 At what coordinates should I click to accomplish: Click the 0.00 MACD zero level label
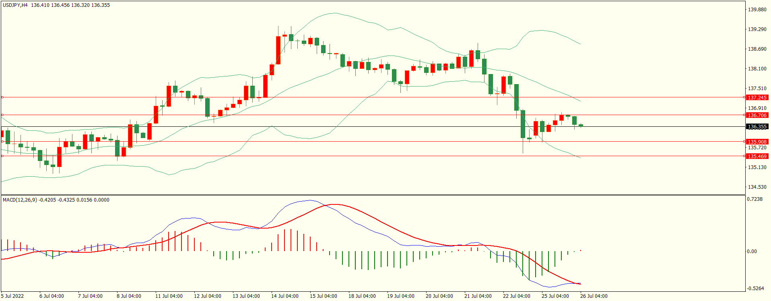(x=752, y=252)
